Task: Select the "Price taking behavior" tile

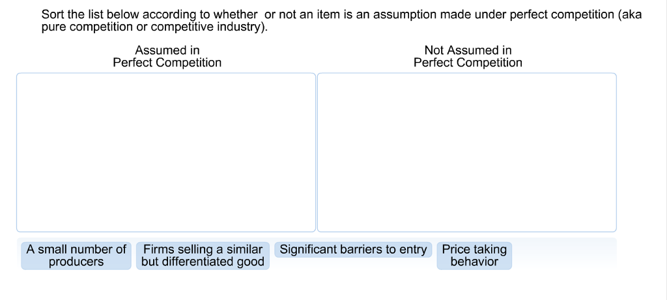Action: (x=474, y=256)
